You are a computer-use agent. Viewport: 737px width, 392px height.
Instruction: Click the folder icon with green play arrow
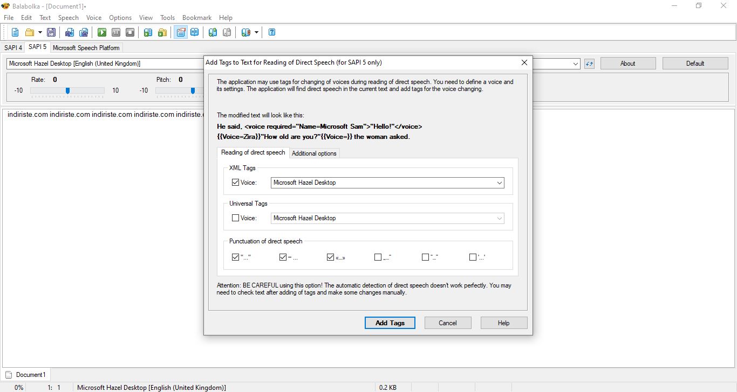(162, 32)
